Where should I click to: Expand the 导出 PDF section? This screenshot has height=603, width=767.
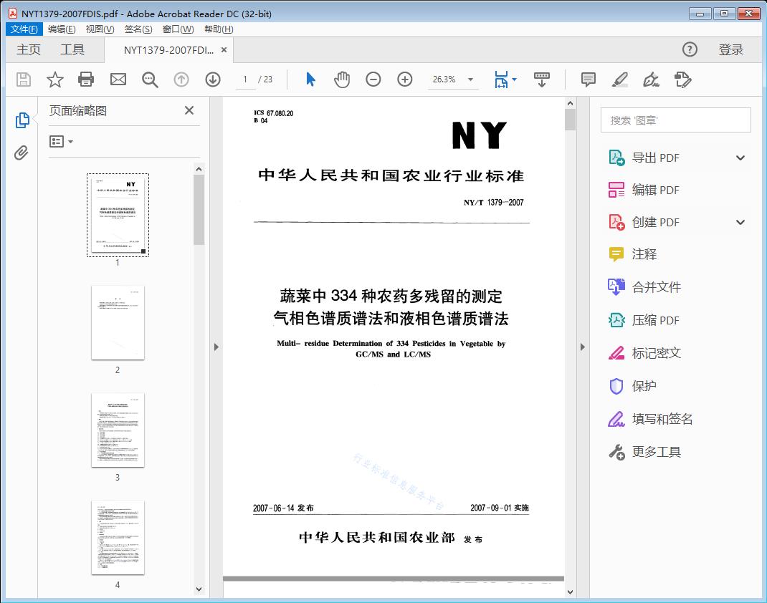click(740, 158)
